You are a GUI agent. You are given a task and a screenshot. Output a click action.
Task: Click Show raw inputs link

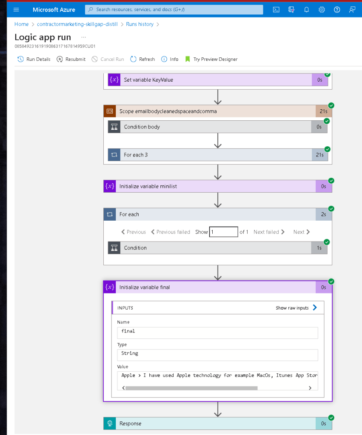click(296, 308)
